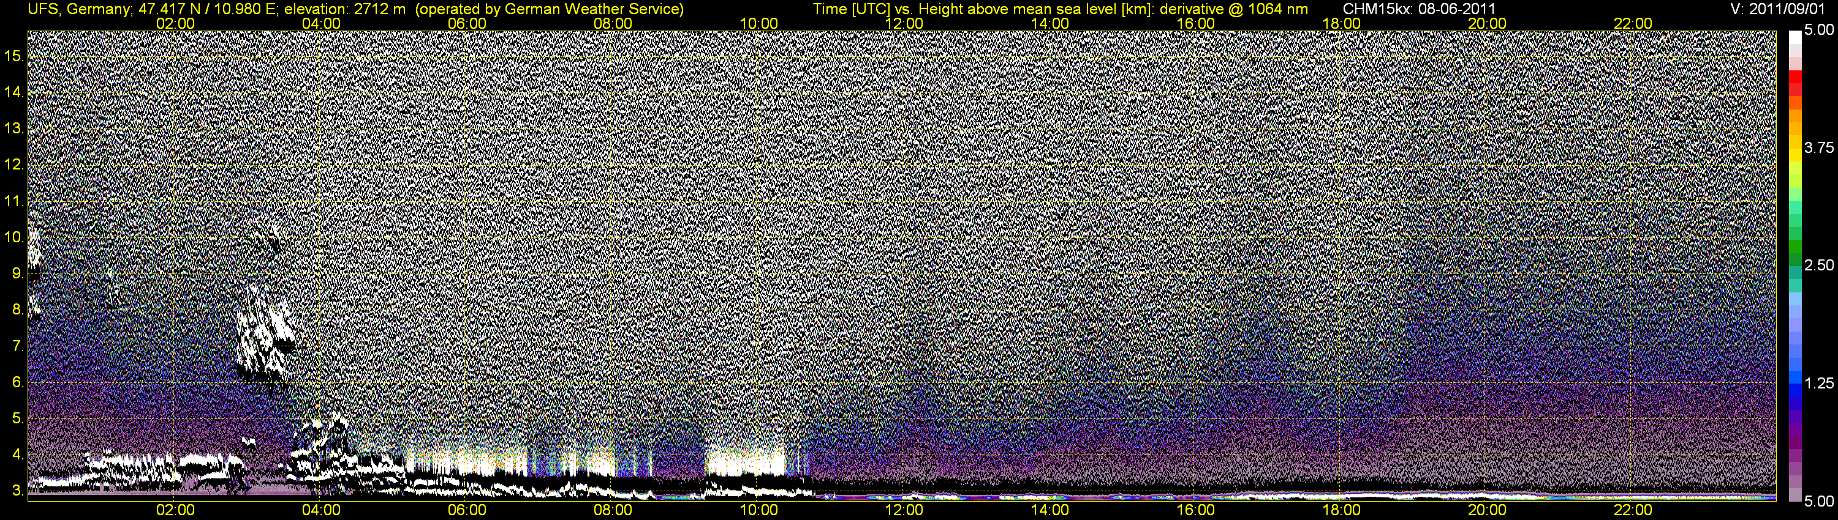Click the 4 km height axis label
Screen dimensions: 1838x520
[x=18, y=455]
